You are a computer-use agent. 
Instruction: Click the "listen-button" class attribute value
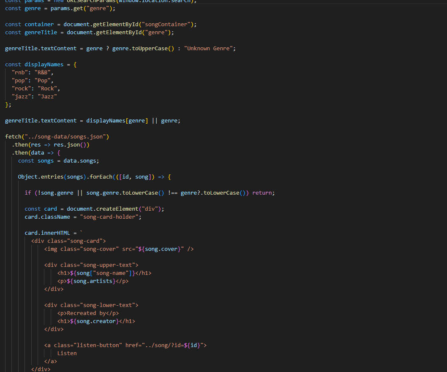point(99,345)
